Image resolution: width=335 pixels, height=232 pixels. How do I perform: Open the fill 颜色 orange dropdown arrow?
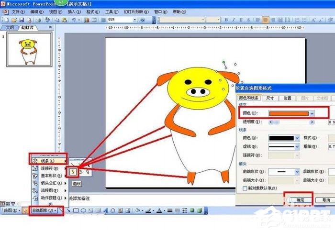(x=312, y=113)
